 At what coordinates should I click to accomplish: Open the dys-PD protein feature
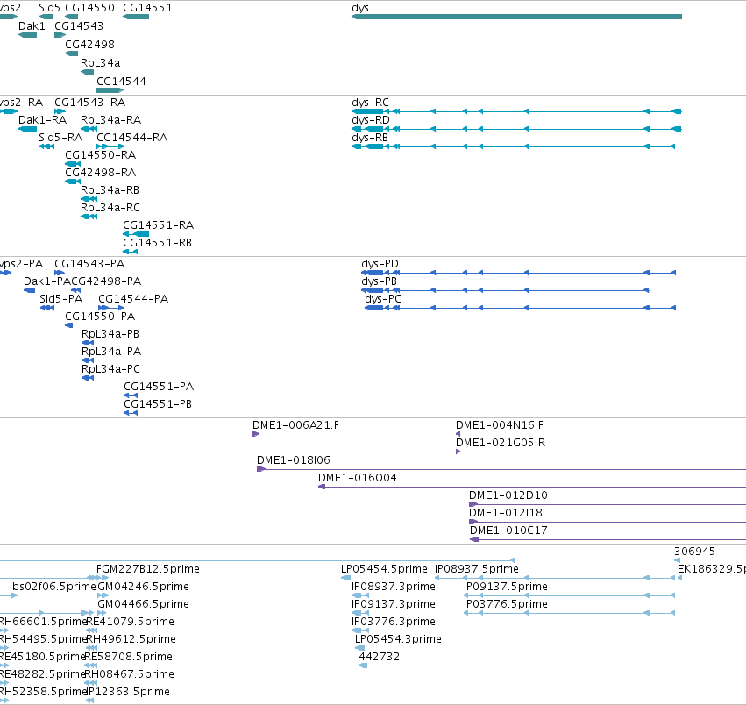pos(519,273)
